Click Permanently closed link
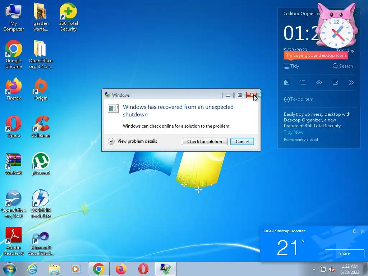This screenshot has height=276, width=368. point(301,140)
